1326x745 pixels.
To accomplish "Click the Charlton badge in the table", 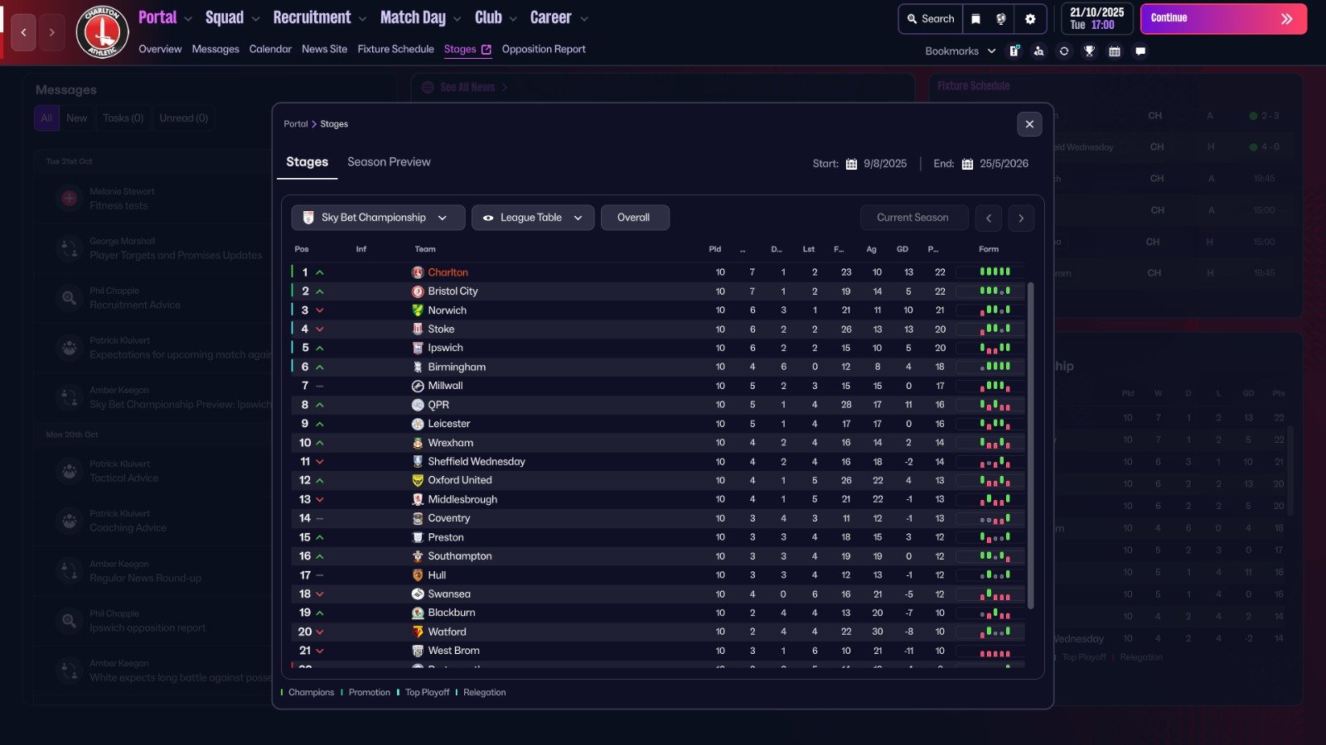I will pyautogui.click(x=418, y=272).
